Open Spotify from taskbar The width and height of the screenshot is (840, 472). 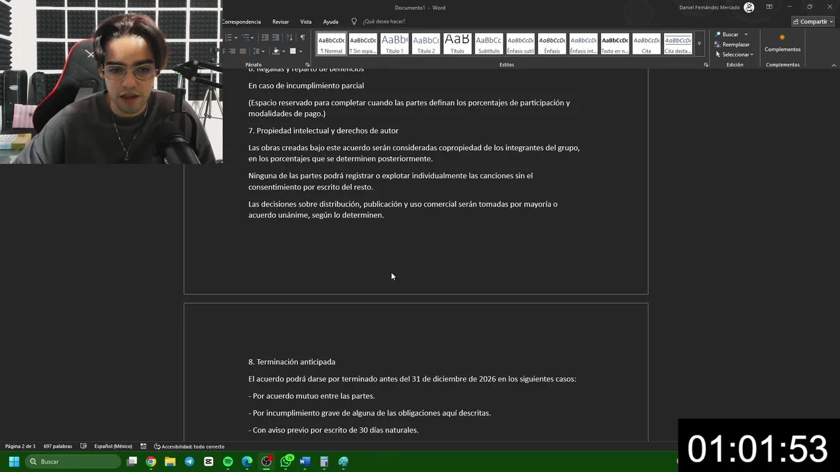point(228,462)
